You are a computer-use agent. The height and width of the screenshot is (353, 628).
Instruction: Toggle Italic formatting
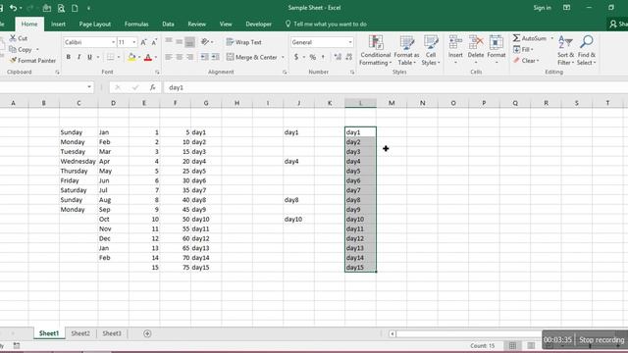(78, 57)
